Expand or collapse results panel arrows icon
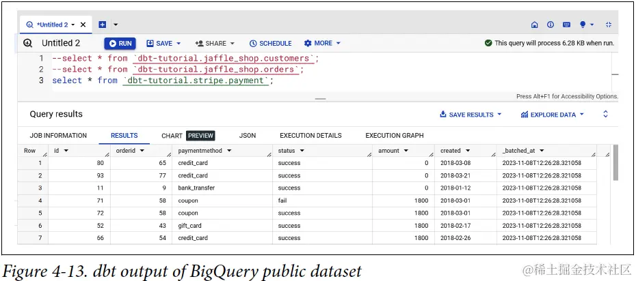The width and height of the screenshot is (636, 281). (606, 114)
